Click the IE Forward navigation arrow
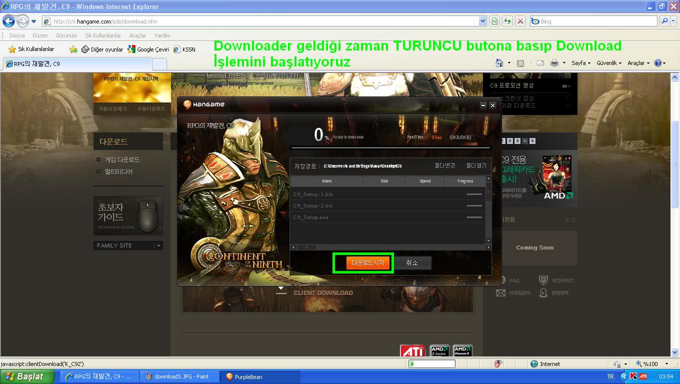Screen dimensions: 680x384 click(x=22, y=21)
